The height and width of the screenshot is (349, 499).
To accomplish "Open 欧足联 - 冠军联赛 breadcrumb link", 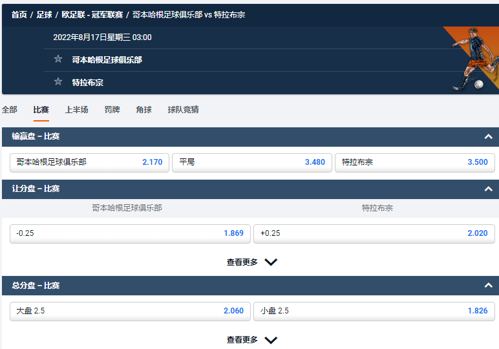I will coord(92,14).
